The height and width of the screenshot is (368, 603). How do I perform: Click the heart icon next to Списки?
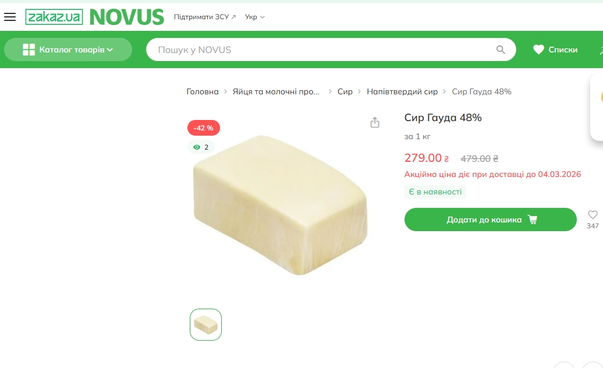(x=538, y=49)
